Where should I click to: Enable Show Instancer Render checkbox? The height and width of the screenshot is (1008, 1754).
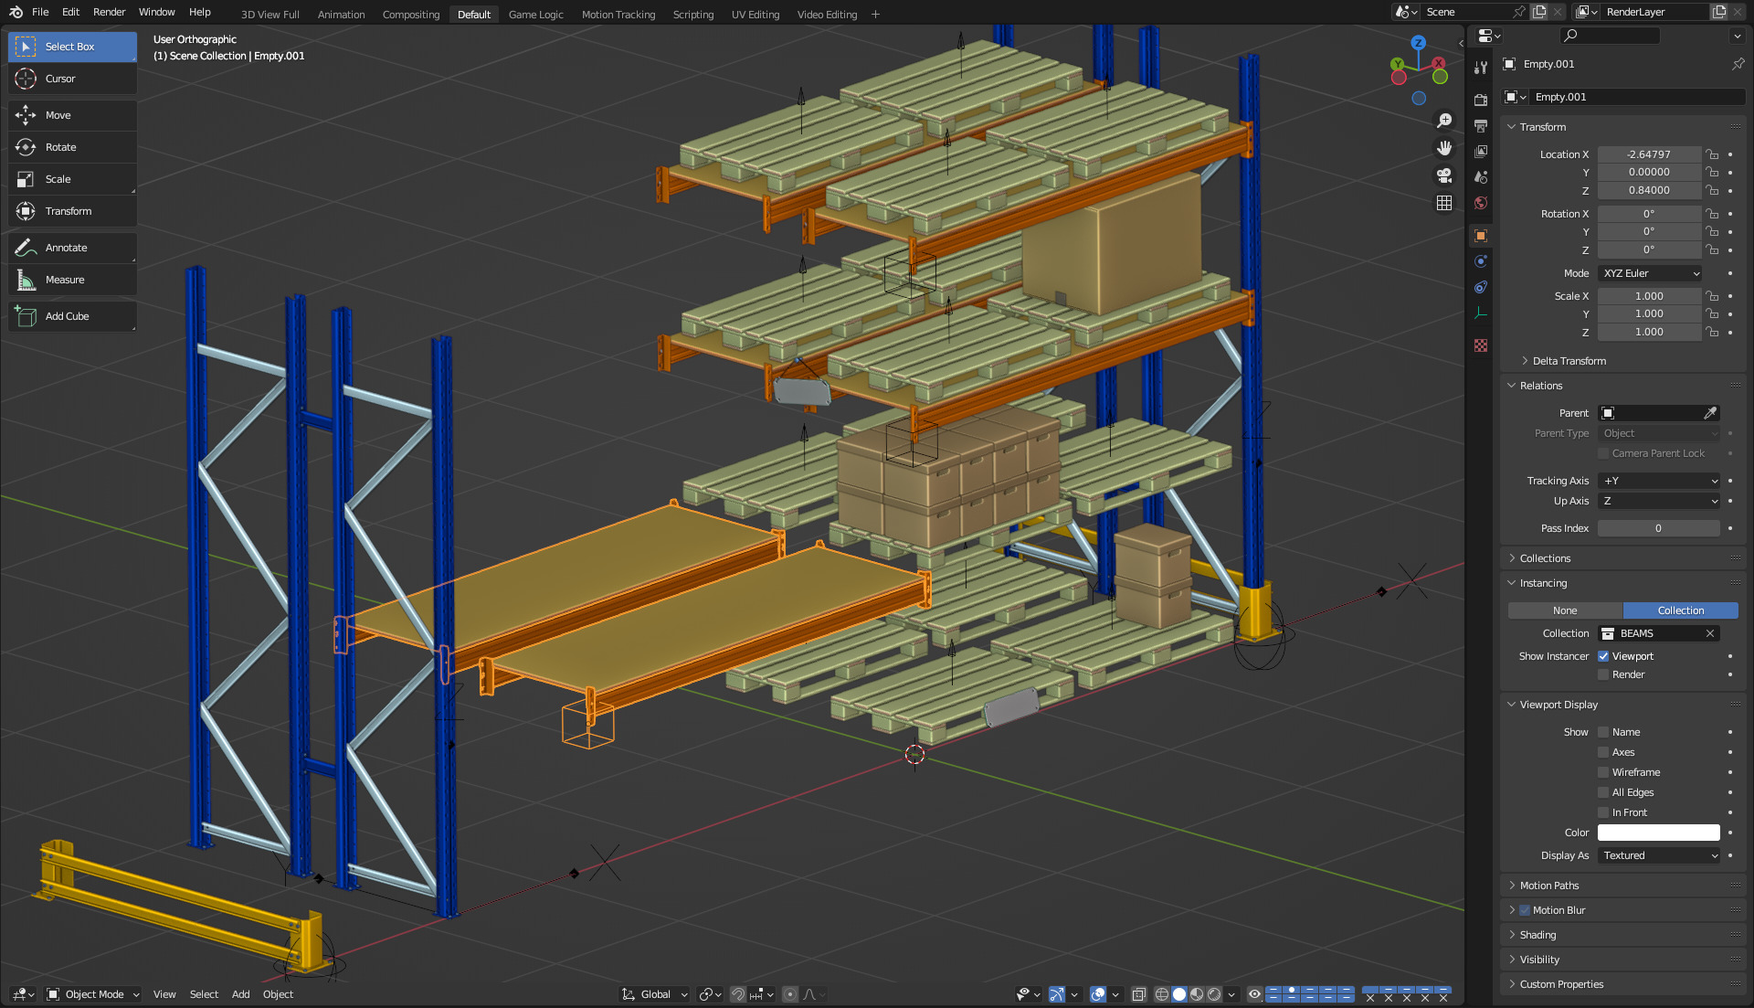click(x=1603, y=674)
